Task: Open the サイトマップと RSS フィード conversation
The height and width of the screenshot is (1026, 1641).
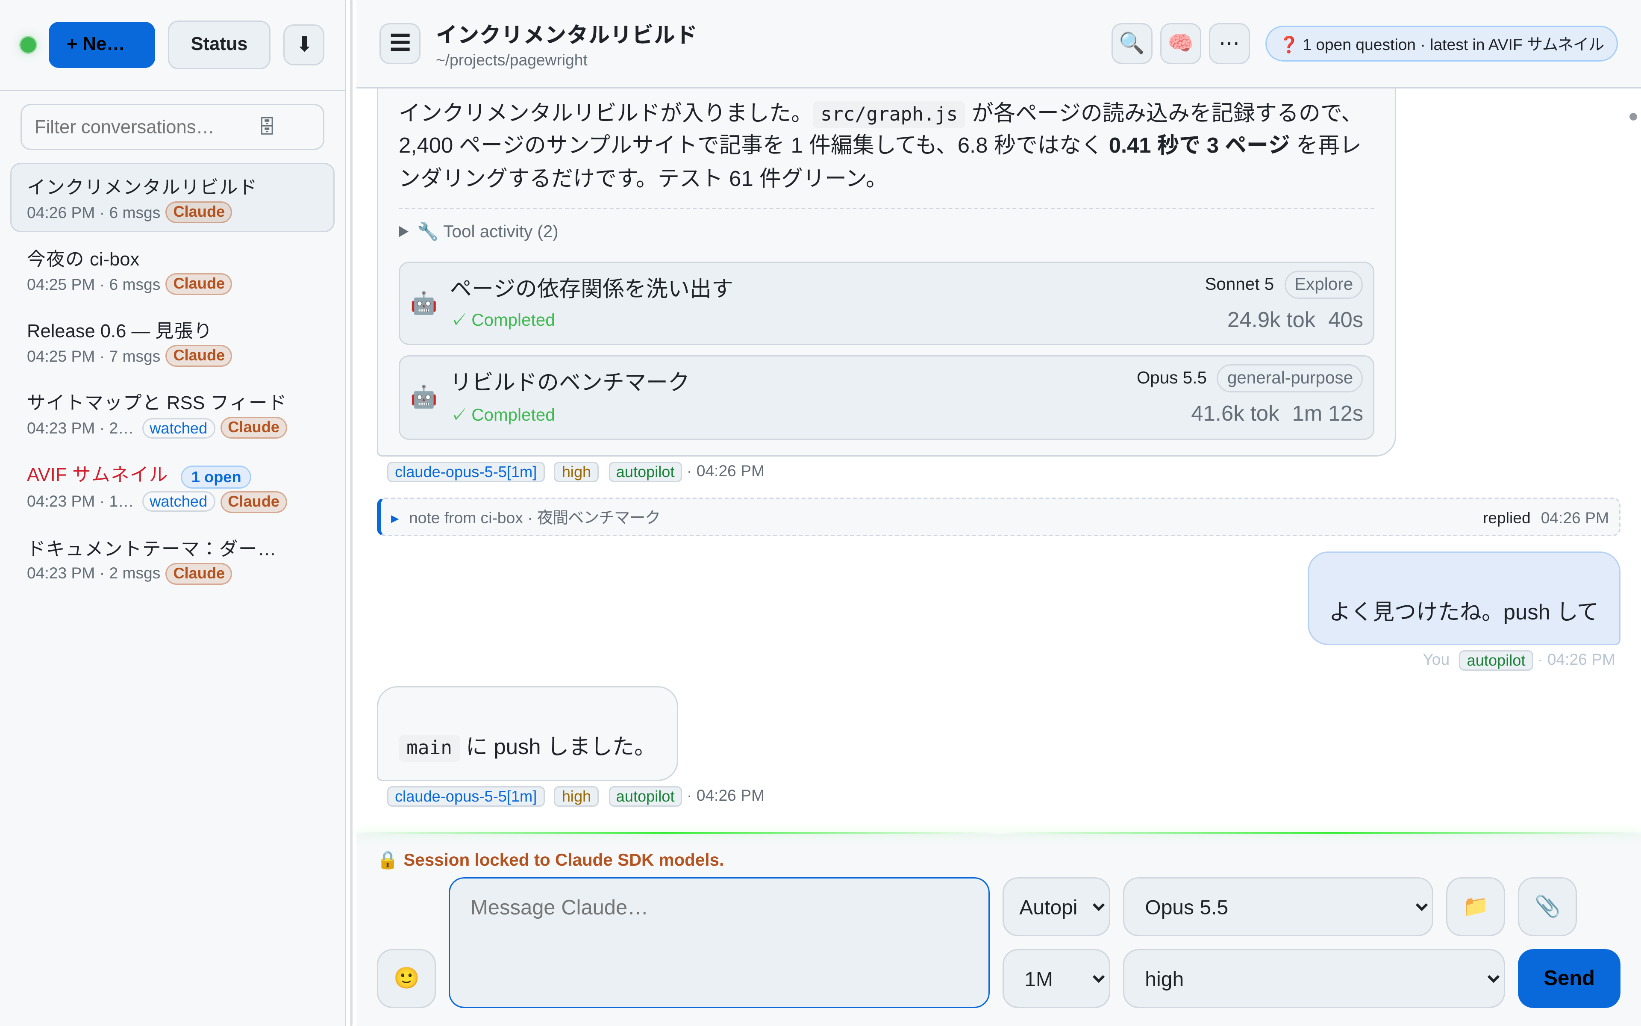Action: [172, 414]
